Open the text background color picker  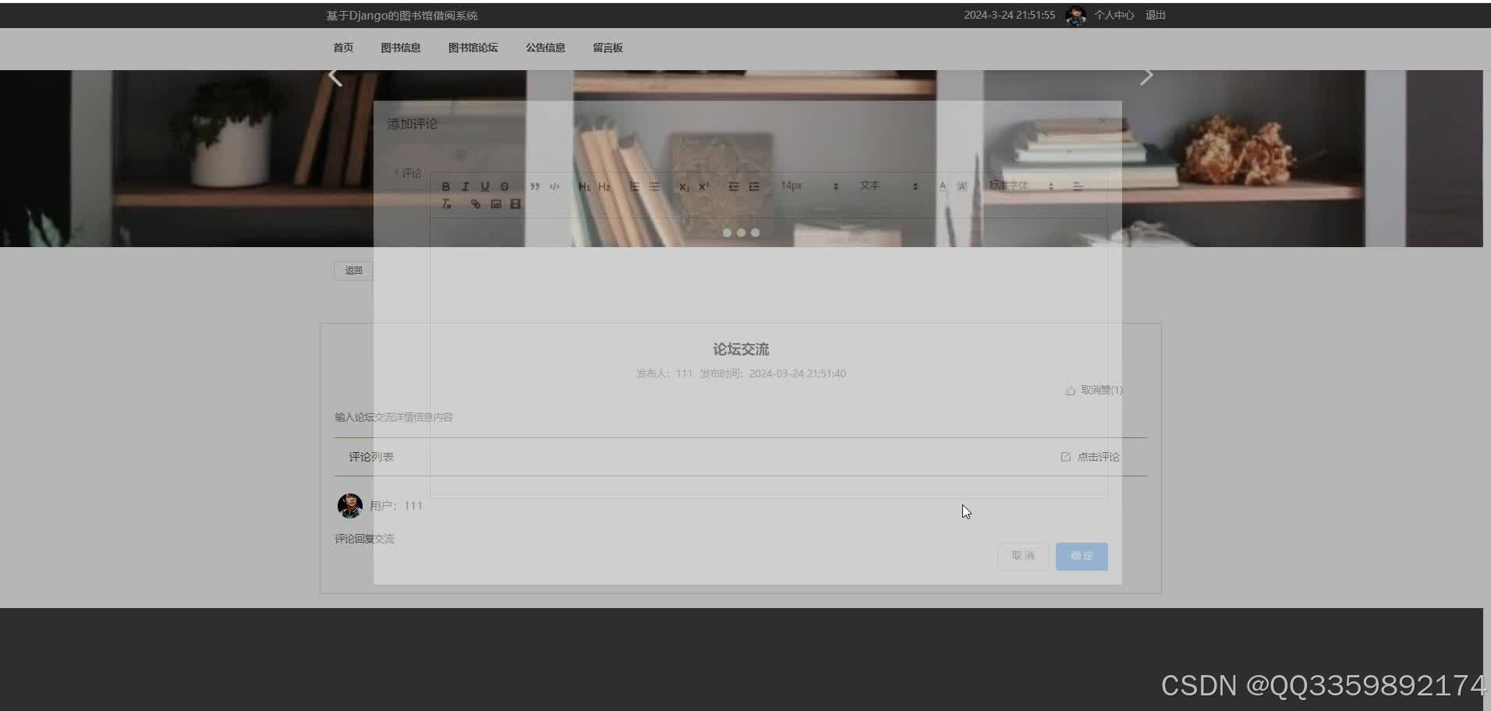tap(962, 186)
